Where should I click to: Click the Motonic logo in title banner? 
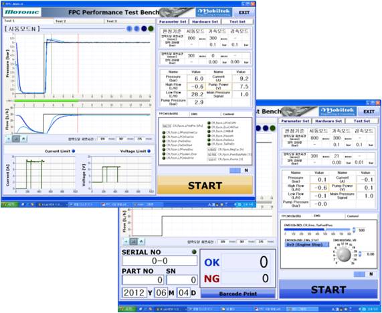point(22,12)
